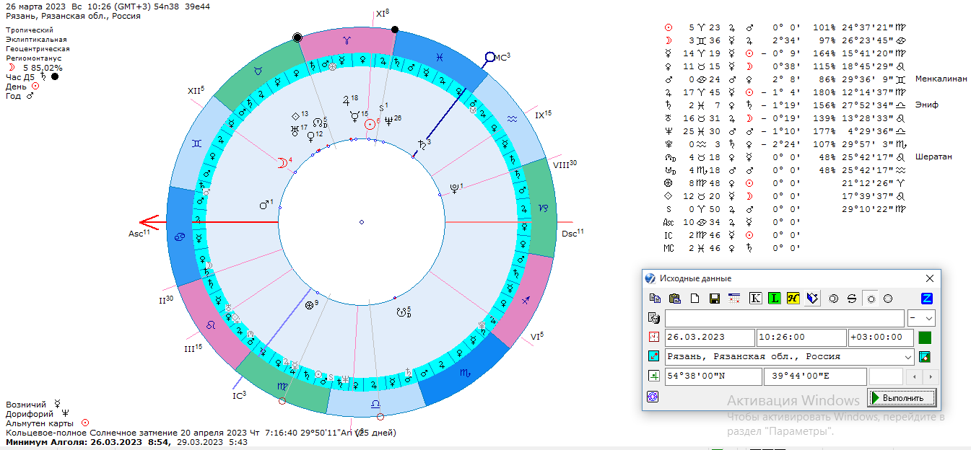This screenshot has height=450, width=971.
Task: Click the left arrow stepper in dialog
Action: point(913,376)
